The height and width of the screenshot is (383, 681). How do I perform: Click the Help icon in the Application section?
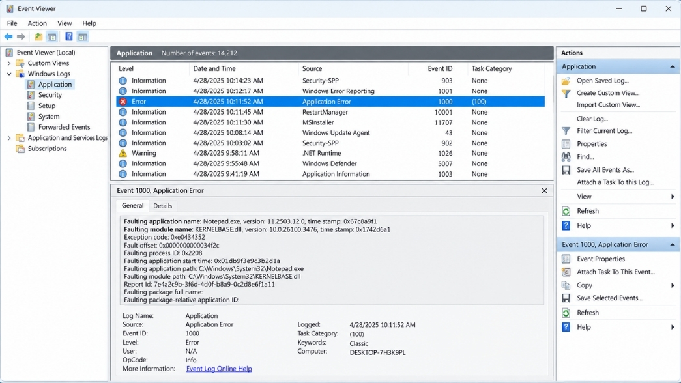tap(566, 226)
